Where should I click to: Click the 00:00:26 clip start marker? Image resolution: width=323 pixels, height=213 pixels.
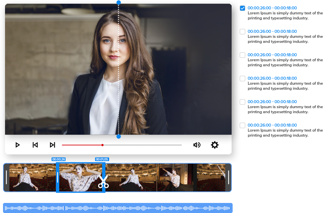[x=59, y=159]
